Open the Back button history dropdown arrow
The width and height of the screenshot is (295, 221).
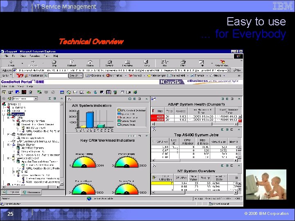pos(22,63)
